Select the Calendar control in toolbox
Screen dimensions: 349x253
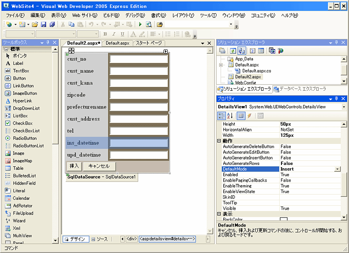click(x=21, y=198)
